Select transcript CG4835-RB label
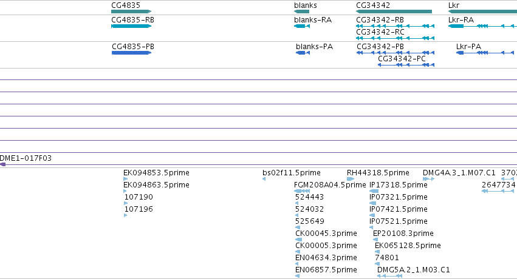 pos(132,20)
